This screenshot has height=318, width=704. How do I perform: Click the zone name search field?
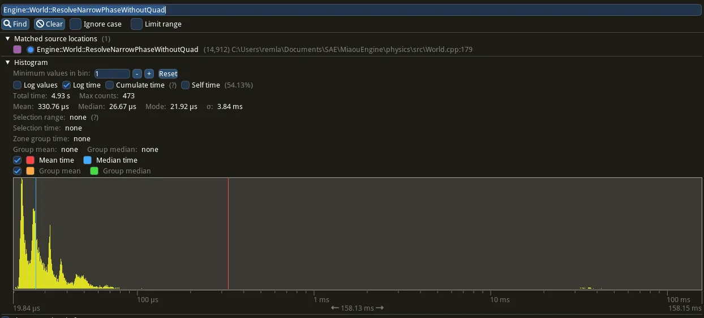pyautogui.click(x=351, y=10)
